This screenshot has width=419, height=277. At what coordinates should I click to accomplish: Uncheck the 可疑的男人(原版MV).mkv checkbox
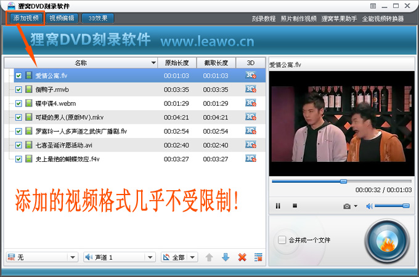(x=18, y=118)
